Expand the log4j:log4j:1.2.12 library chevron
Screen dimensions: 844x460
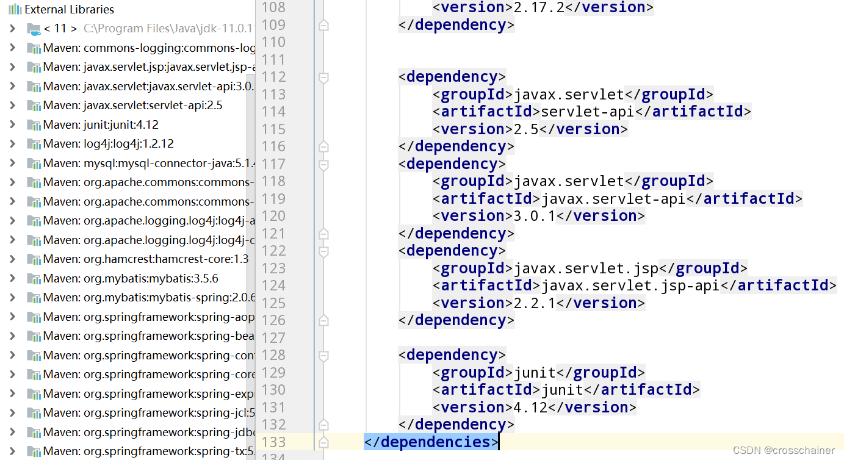coord(12,144)
